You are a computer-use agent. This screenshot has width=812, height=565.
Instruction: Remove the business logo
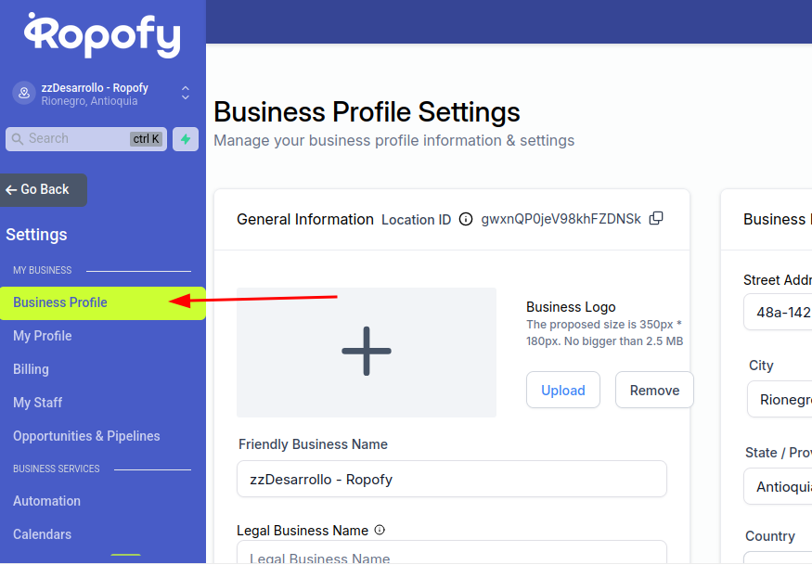click(x=654, y=390)
